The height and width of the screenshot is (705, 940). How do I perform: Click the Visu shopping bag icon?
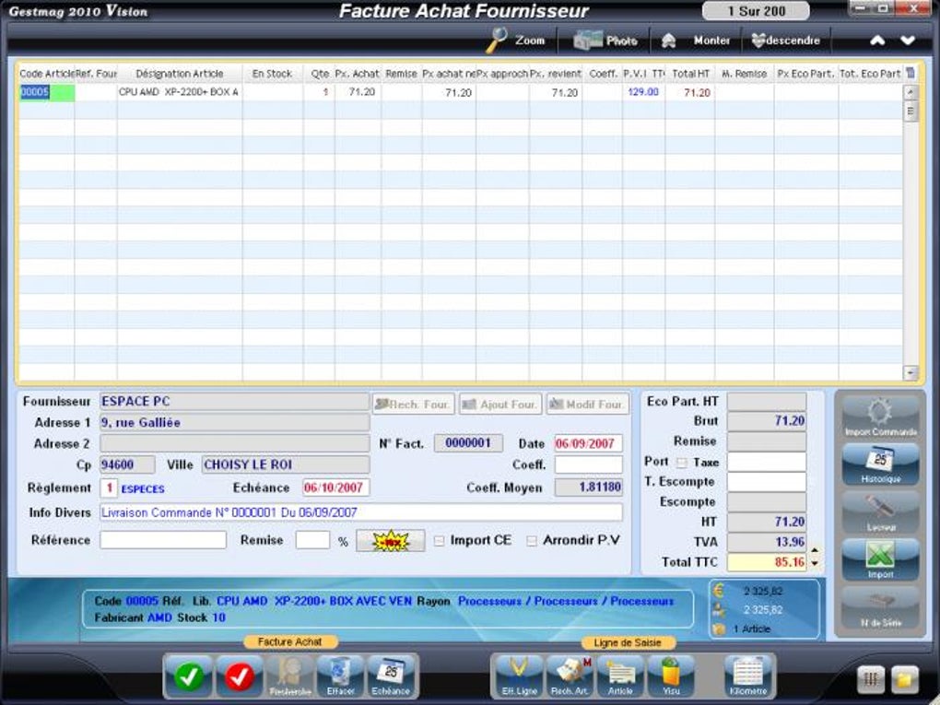pos(671,676)
